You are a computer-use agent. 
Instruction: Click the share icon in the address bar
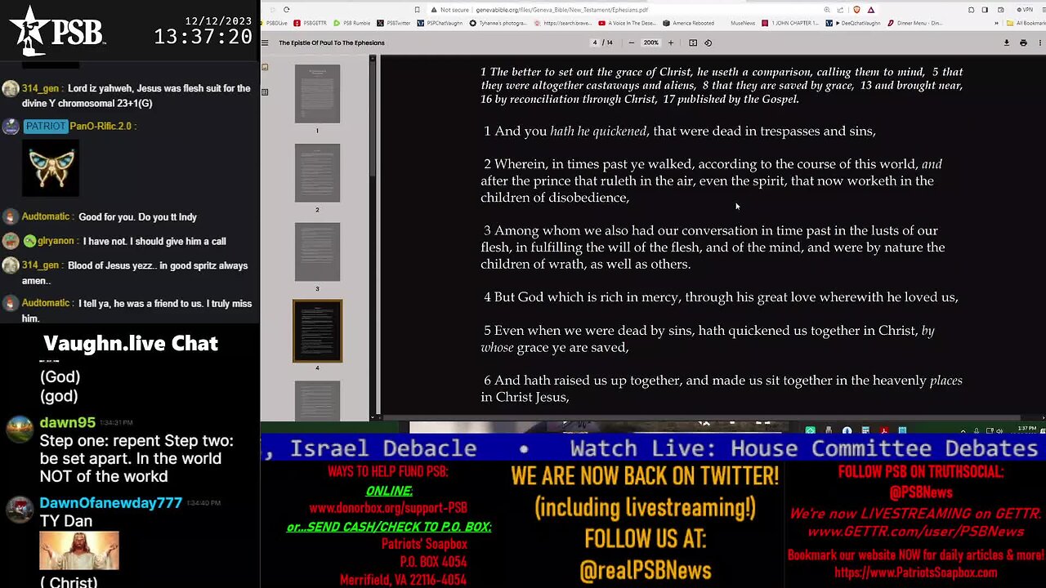pos(840,10)
